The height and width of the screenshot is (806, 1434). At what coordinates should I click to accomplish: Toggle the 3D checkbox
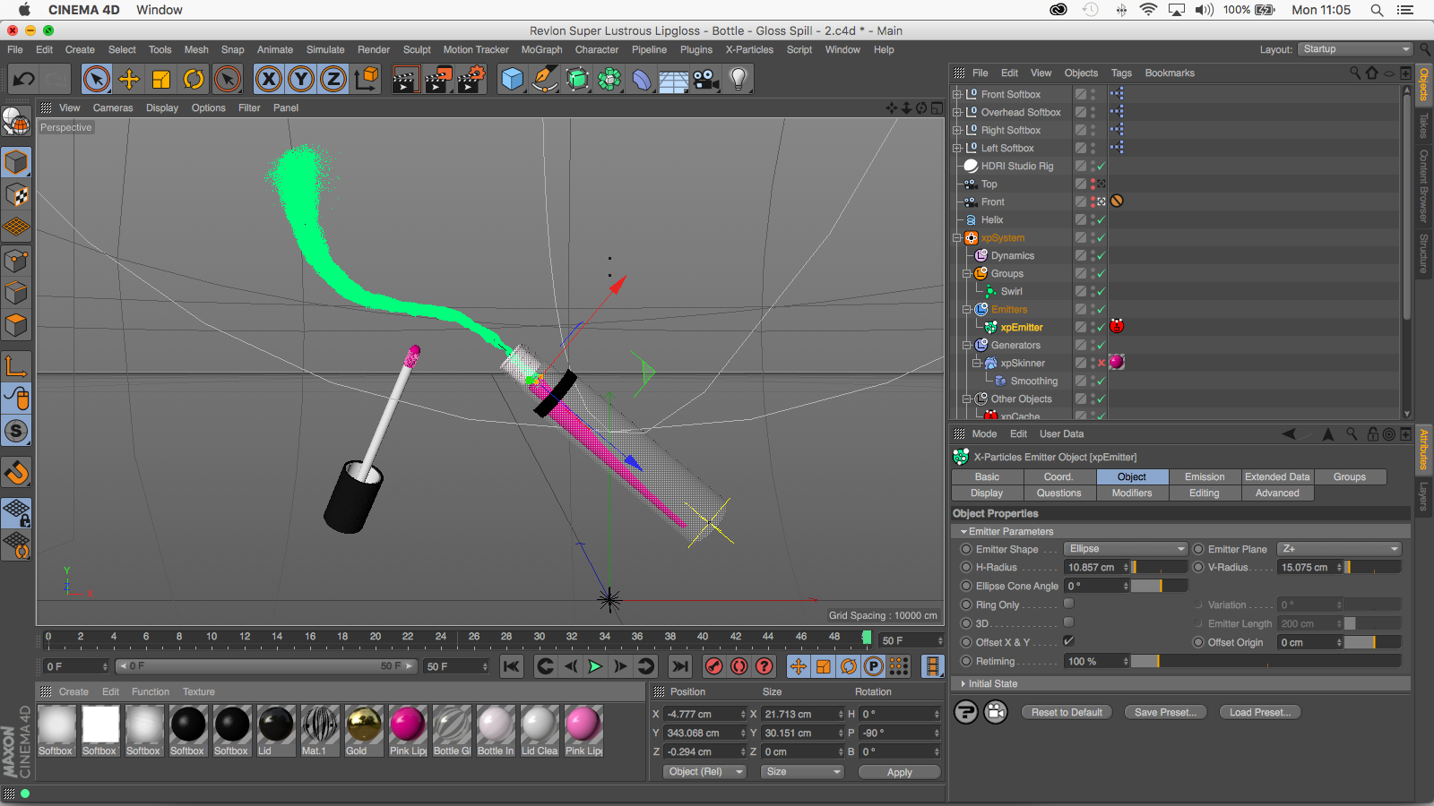(1068, 622)
